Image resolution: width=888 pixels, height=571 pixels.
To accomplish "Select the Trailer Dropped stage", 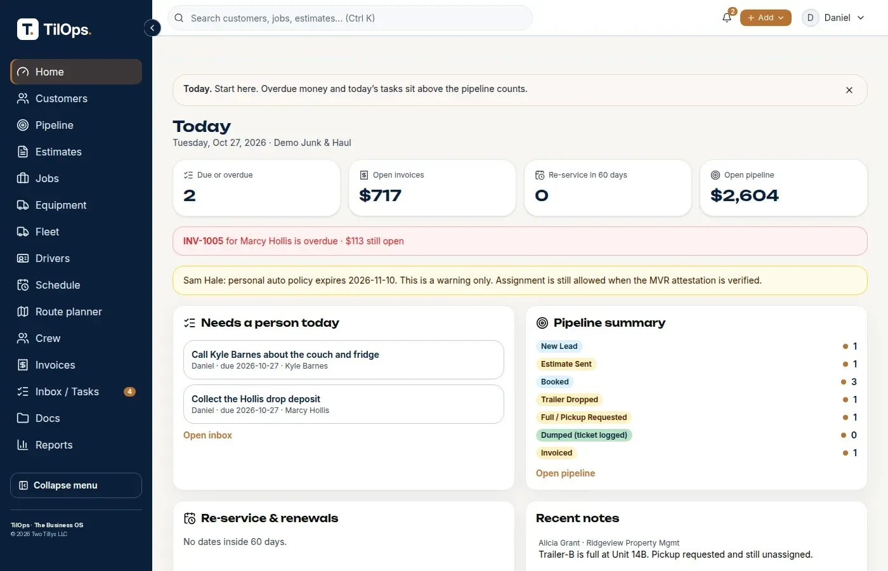I will click(x=569, y=400).
